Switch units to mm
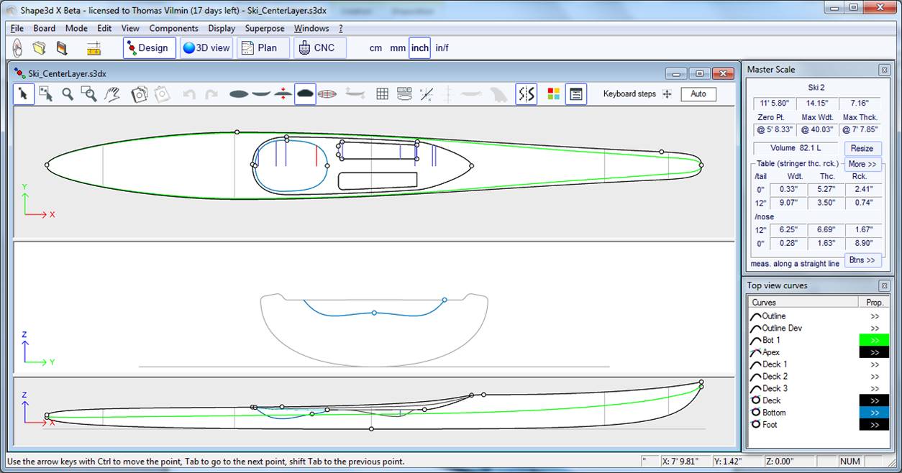902x473 pixels. click(x=398, y=48)
